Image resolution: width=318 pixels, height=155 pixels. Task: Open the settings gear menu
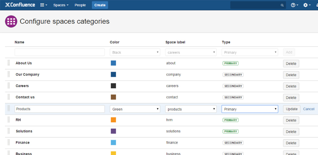[x=306, y=5]
